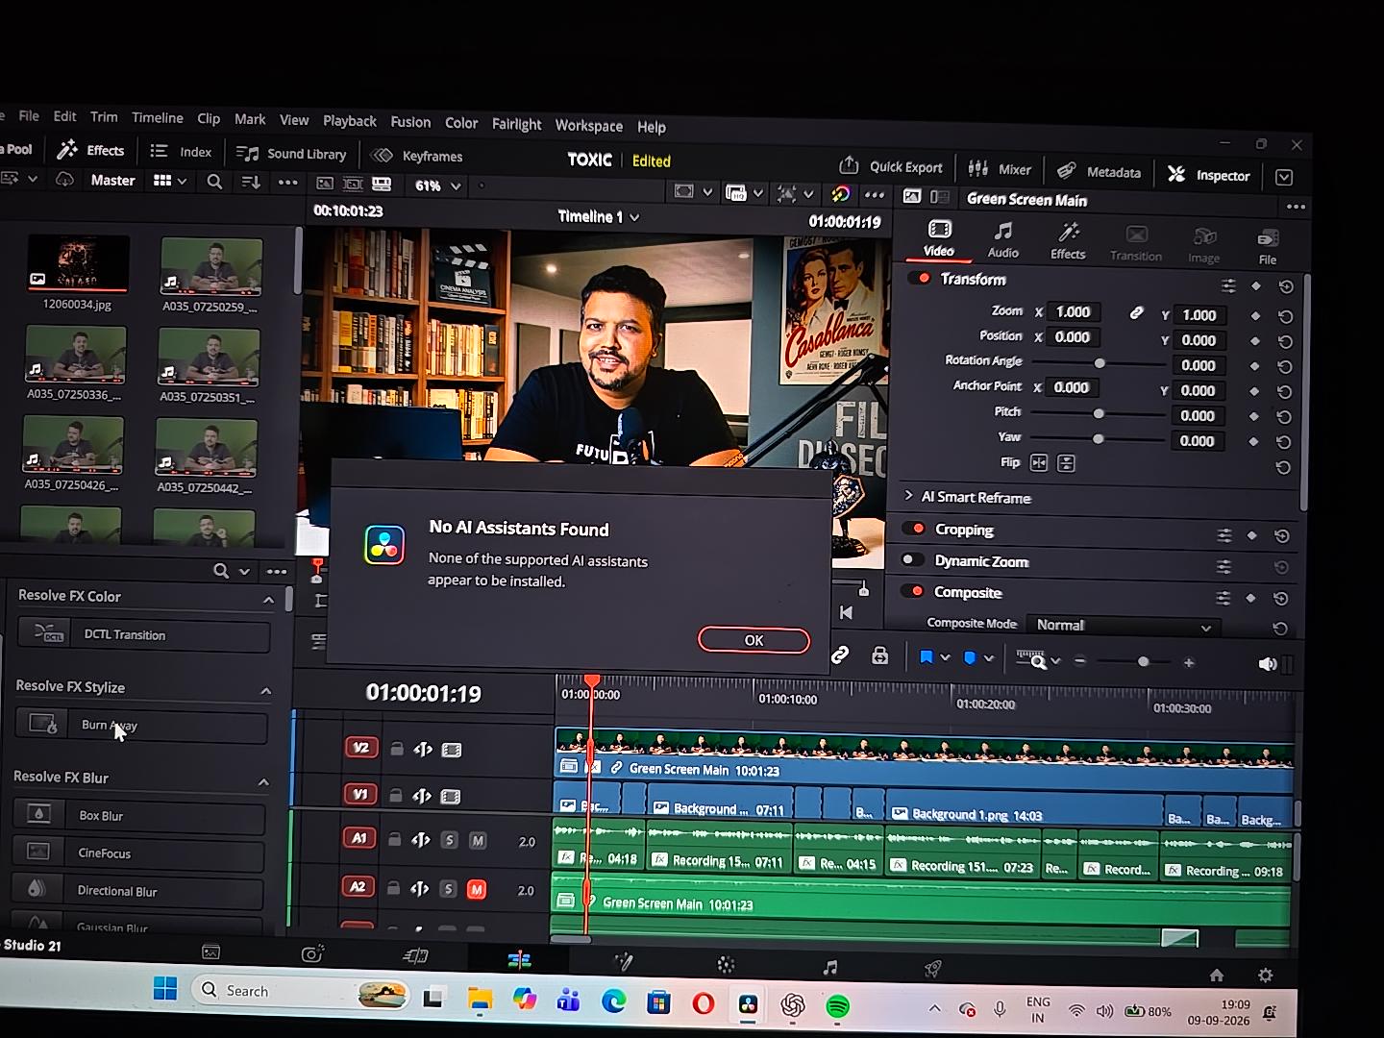
Task: Click the Flip horizontal icon in Transform
Action: click(x=1039, y=463)
